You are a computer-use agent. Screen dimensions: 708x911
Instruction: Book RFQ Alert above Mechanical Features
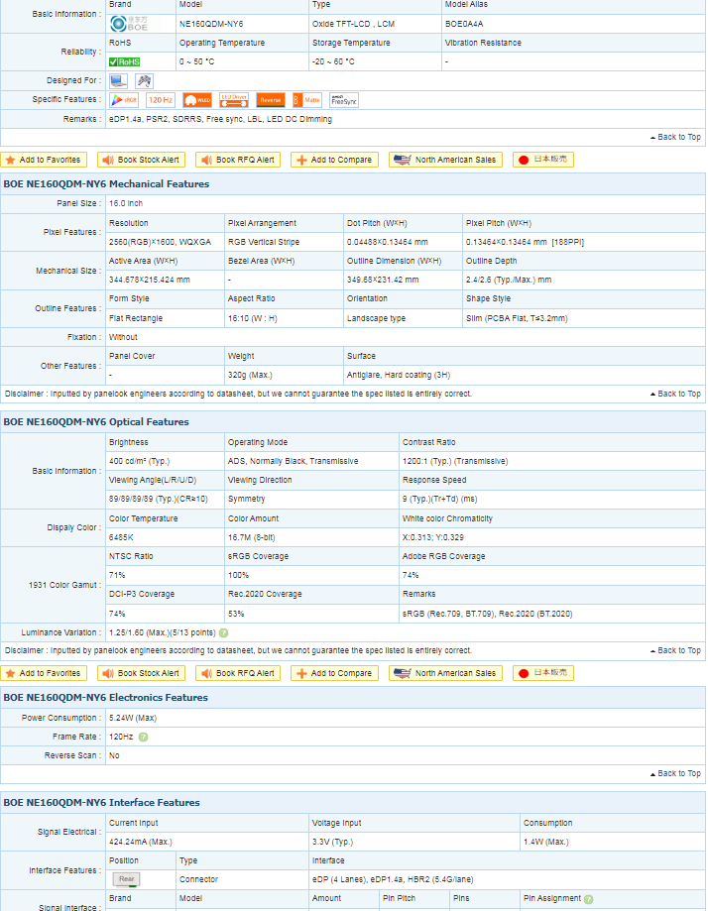(x=238, y=160)
